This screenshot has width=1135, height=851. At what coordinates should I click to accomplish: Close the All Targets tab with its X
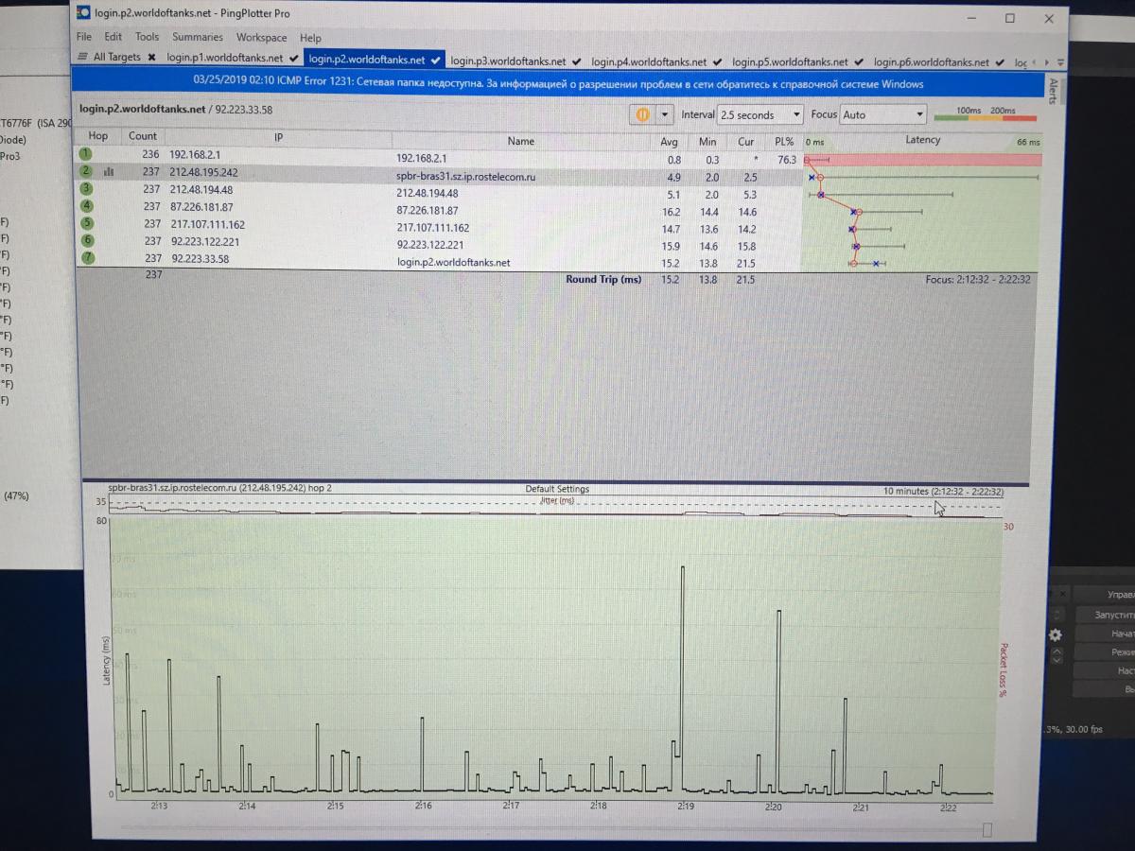pyautogui.click(x=149, y=58)
